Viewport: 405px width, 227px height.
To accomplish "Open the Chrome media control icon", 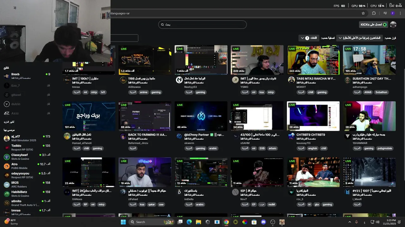I will tap(385, 13).
